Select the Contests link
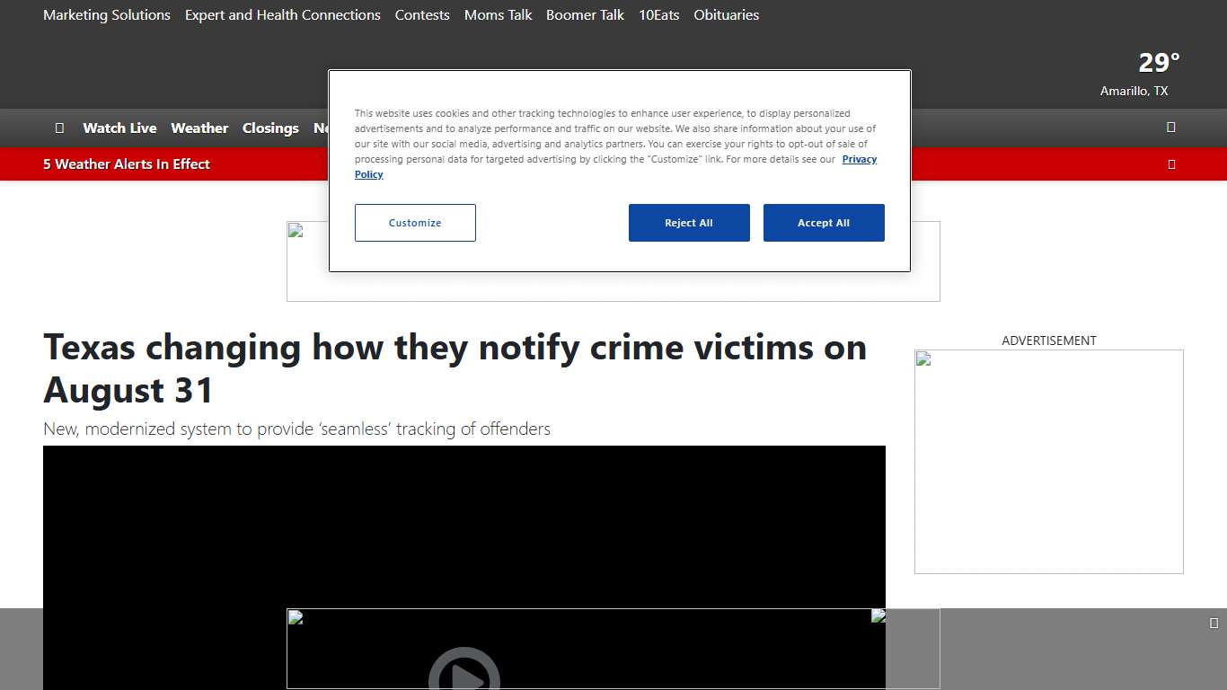Screen dimensions: 1227x690 pos(422,15)
